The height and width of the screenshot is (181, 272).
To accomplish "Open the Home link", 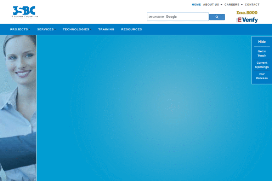I will pos(196,5).
